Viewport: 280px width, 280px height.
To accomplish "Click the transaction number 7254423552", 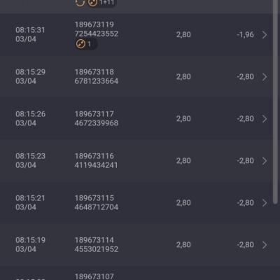I will coord(97,34).
